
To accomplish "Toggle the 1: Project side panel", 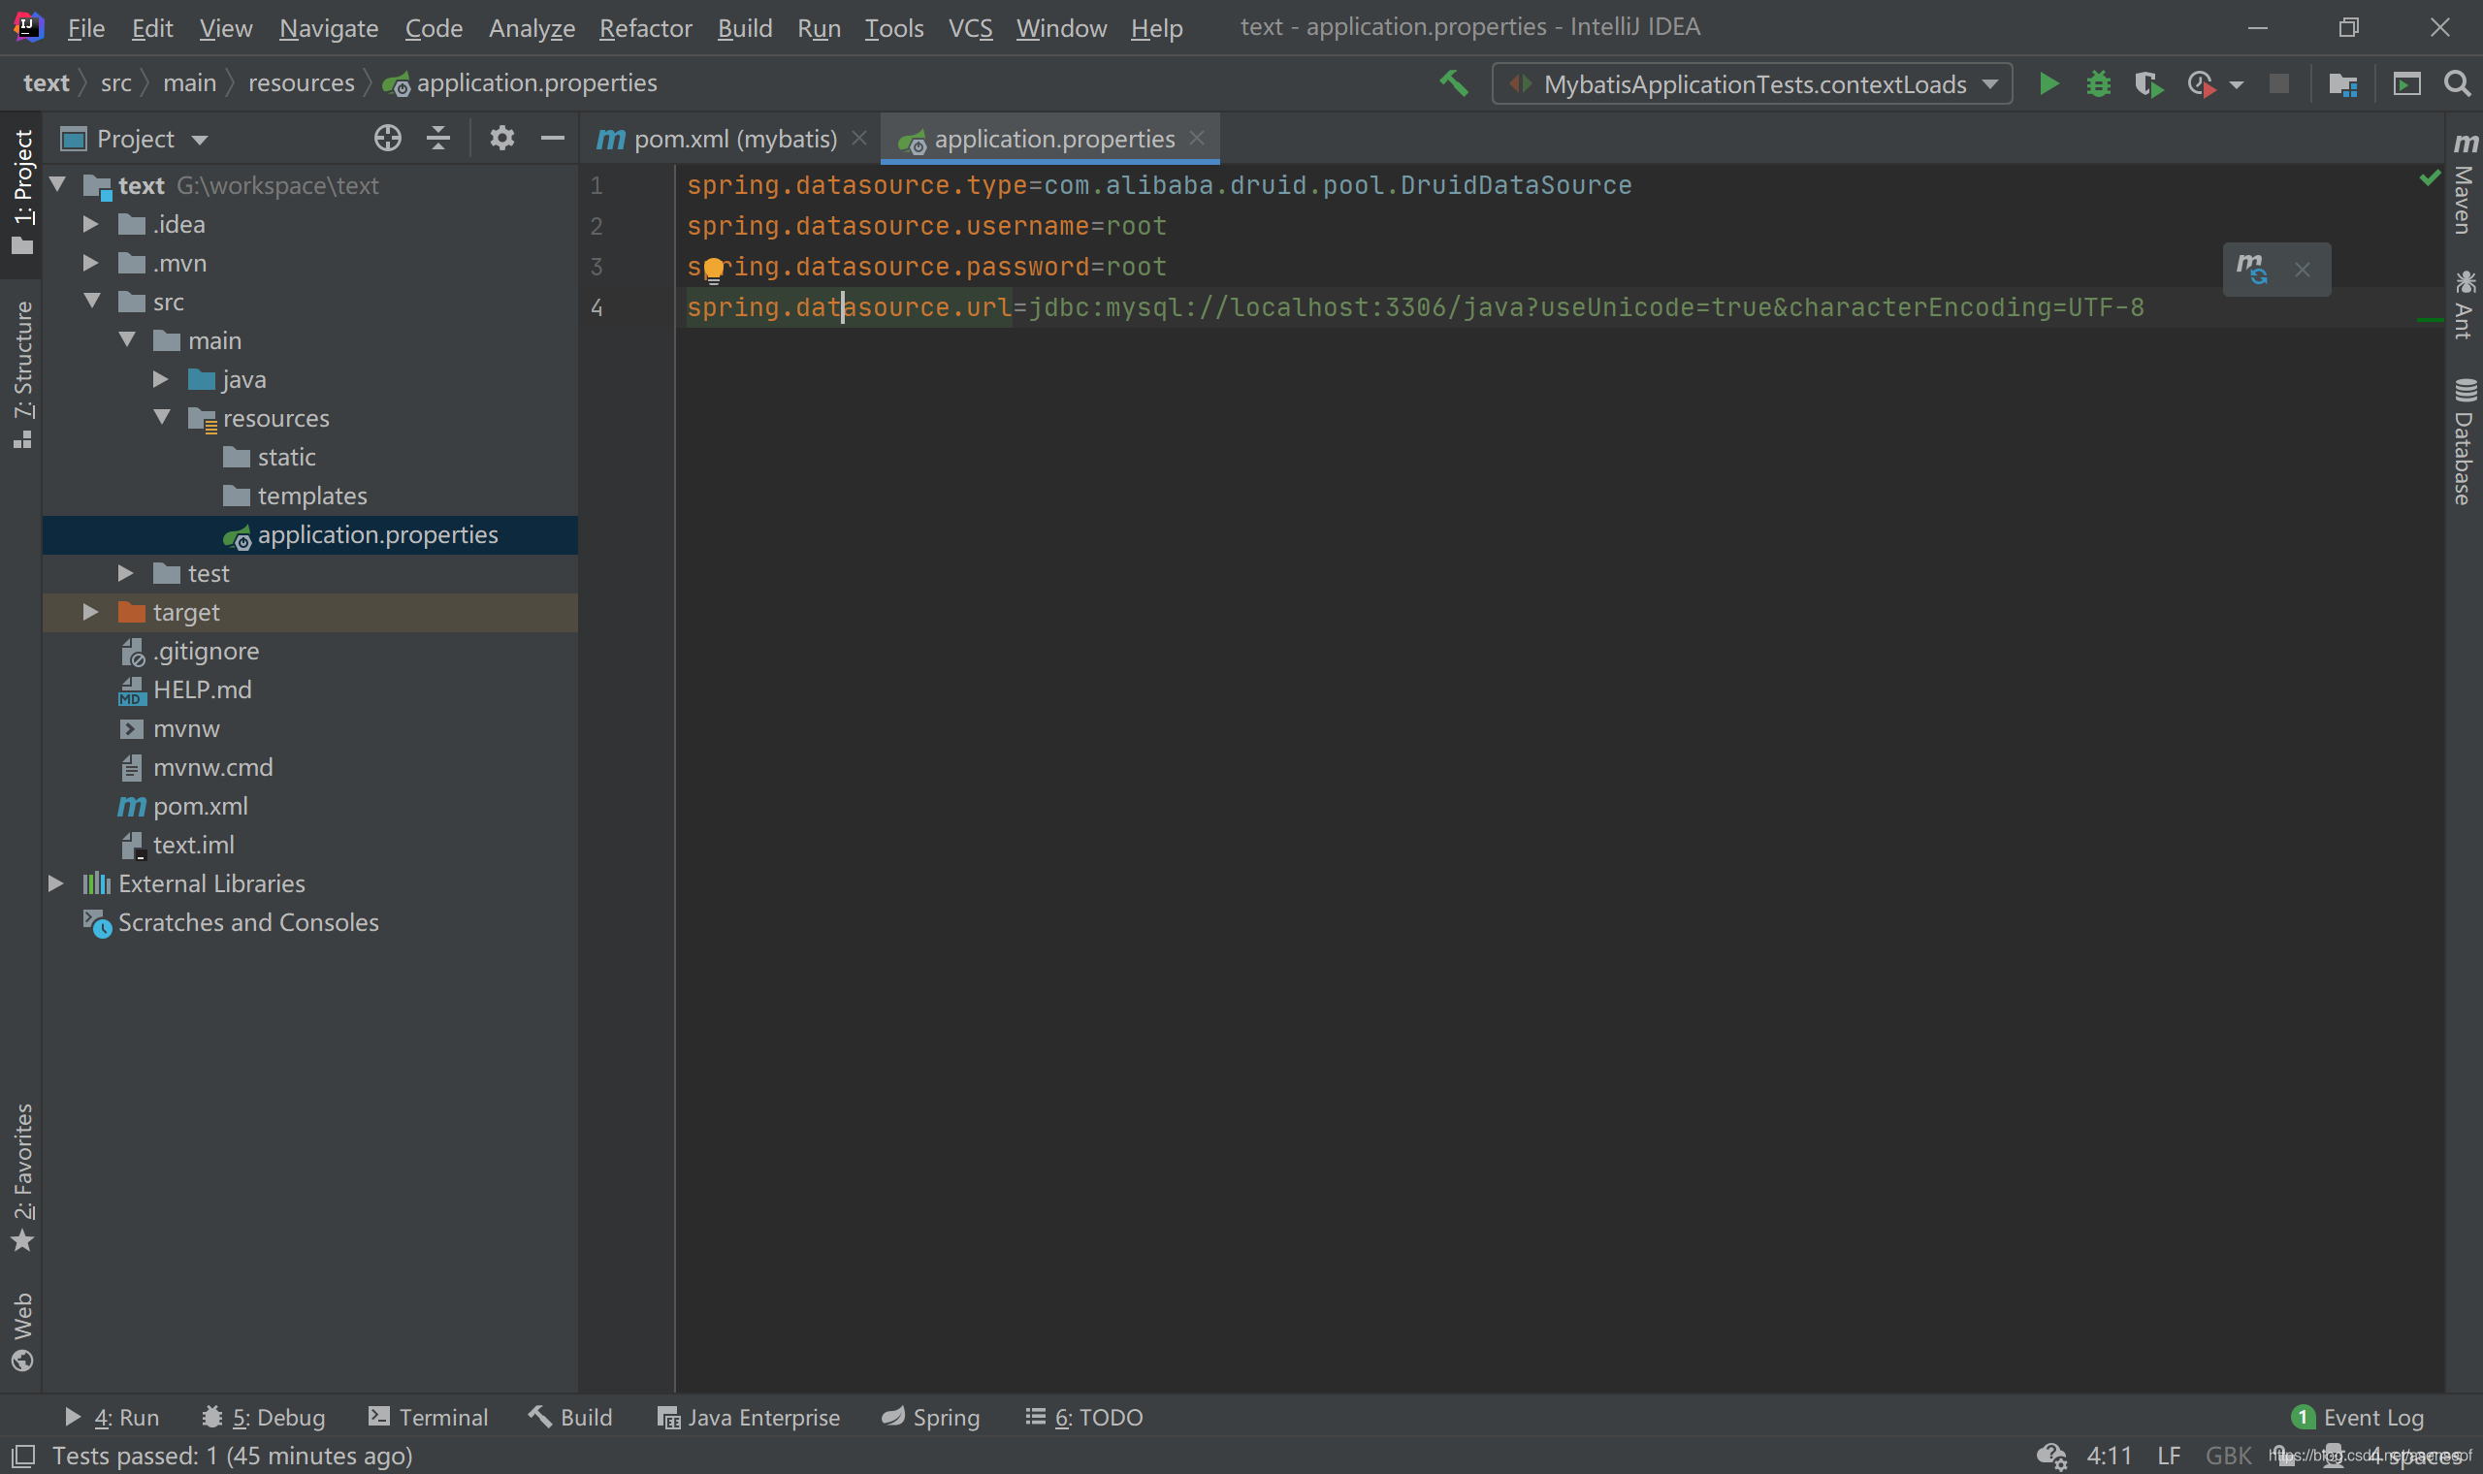I will click(x=22, y=192).
